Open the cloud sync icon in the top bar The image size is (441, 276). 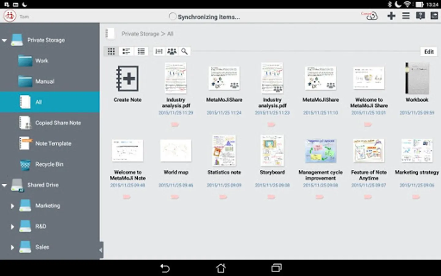point(370,16)
